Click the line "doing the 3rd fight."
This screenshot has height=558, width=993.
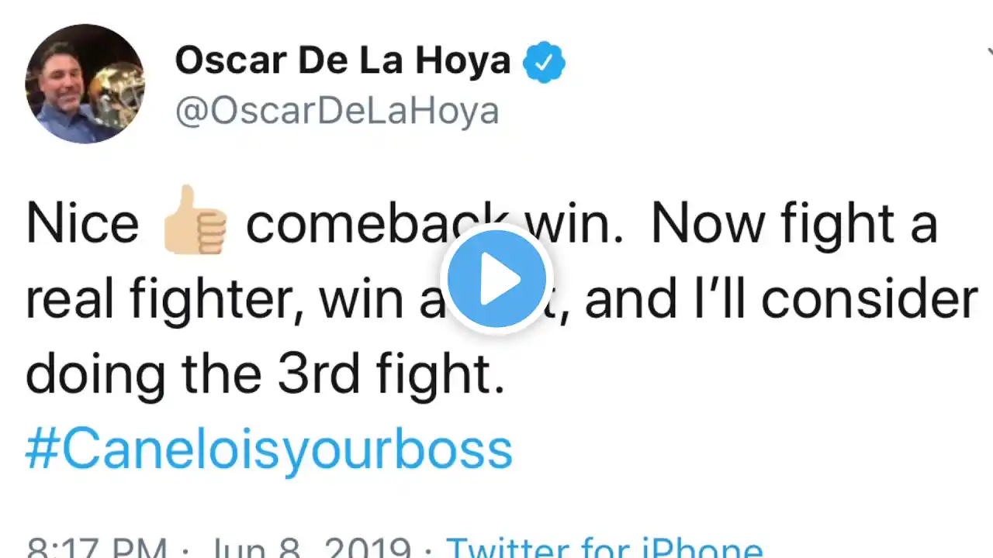coord(265,375)
